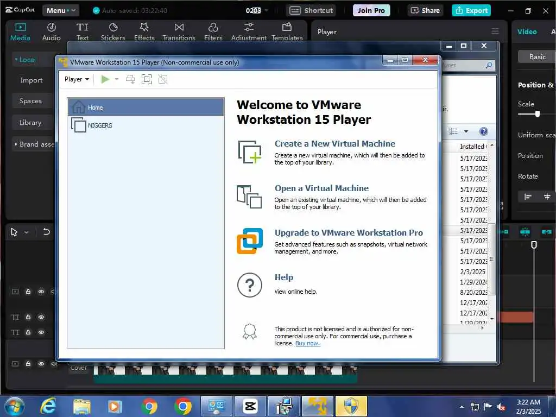
Task: Click the question mark Help icon in VMware
Action: [x=250, y=285]
